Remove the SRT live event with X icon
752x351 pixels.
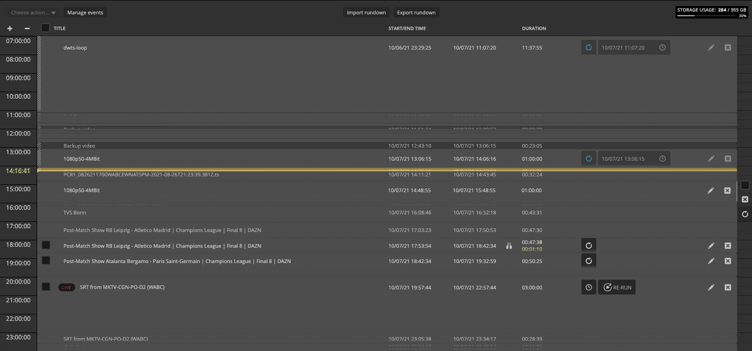pos(727,287)
